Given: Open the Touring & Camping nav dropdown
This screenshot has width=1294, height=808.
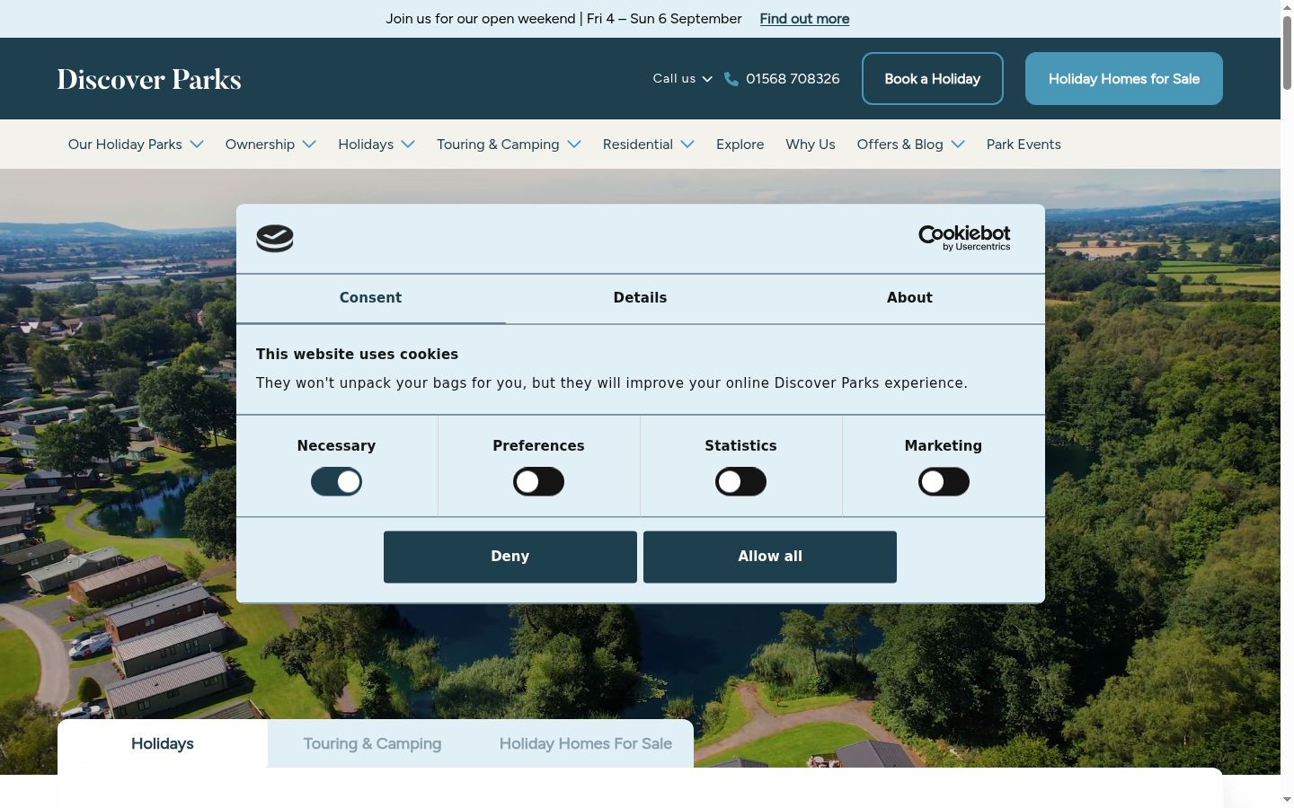Looking at the screenshot, I should tap(509, 145).
